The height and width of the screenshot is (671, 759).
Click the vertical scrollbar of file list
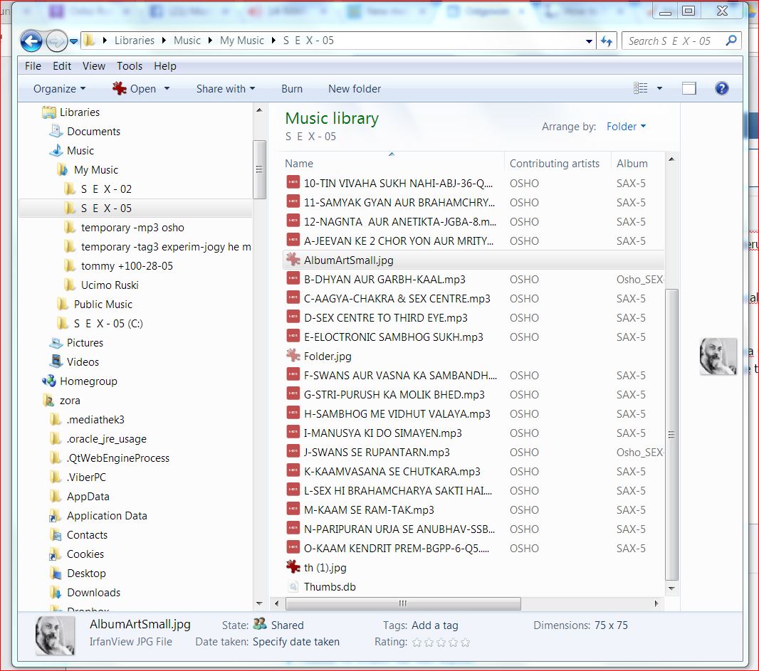671,433
